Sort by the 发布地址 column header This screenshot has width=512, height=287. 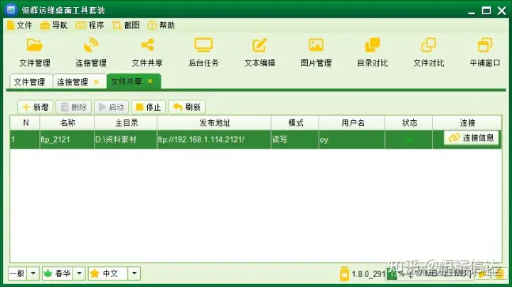(214, 123)
